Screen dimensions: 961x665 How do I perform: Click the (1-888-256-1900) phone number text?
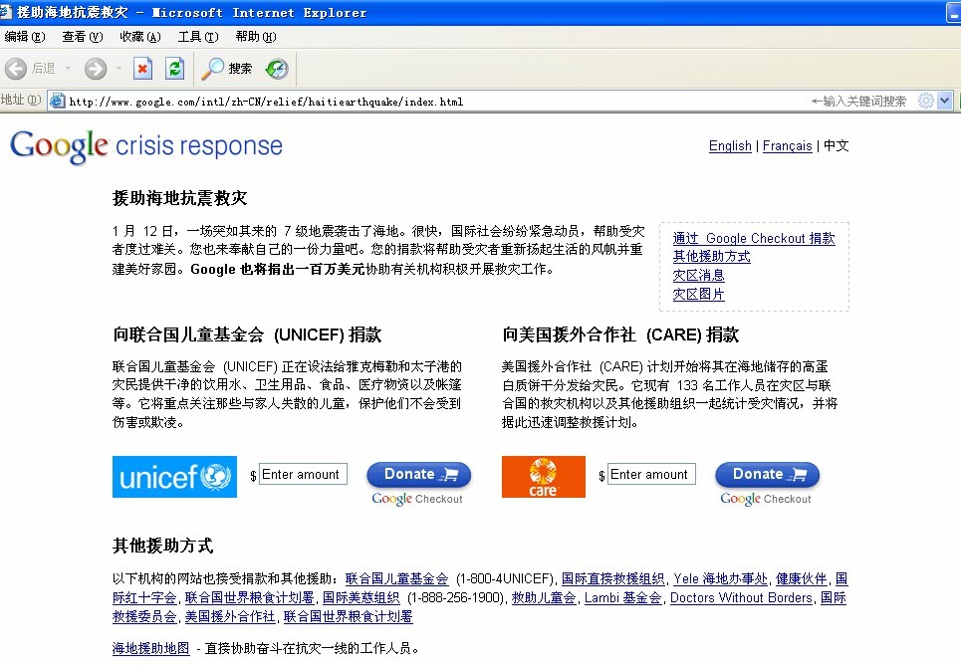457,597
